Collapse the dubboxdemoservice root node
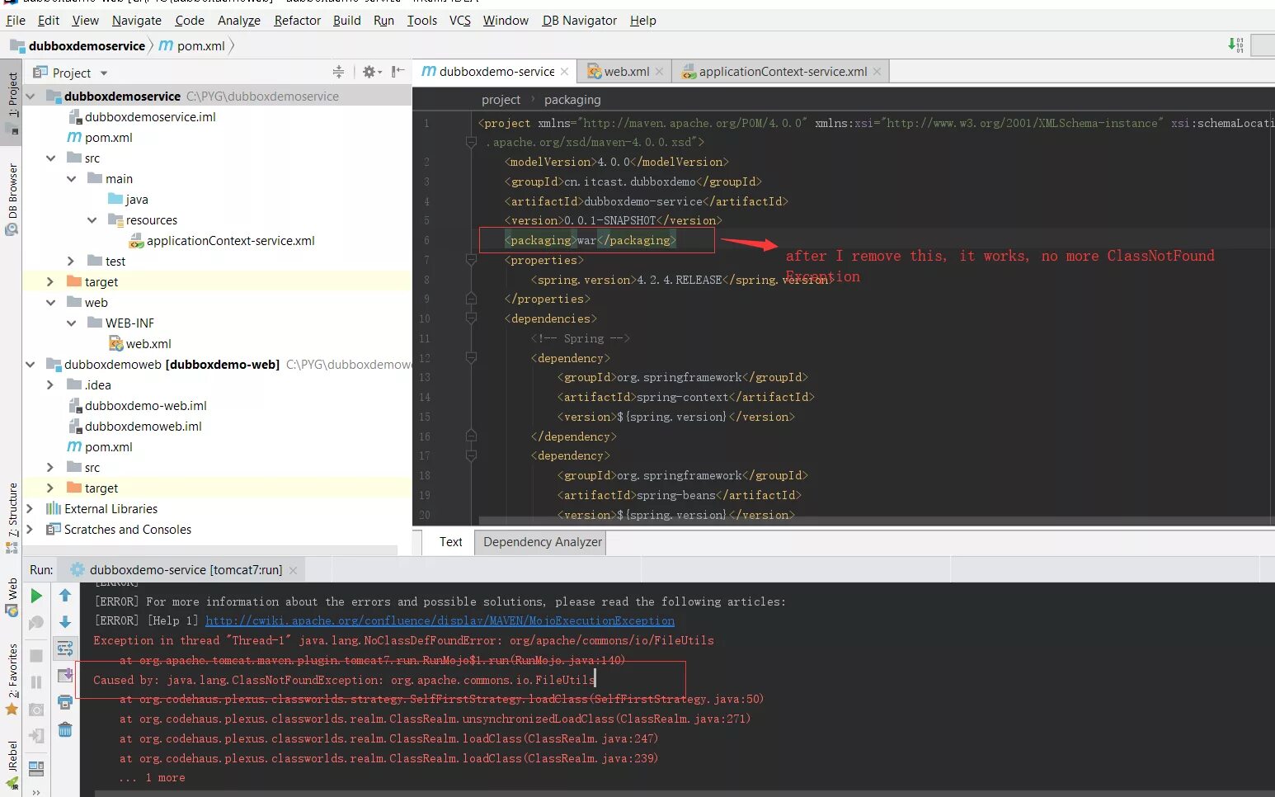Screen dimensions: 1275x797 (x=31, y=97)
